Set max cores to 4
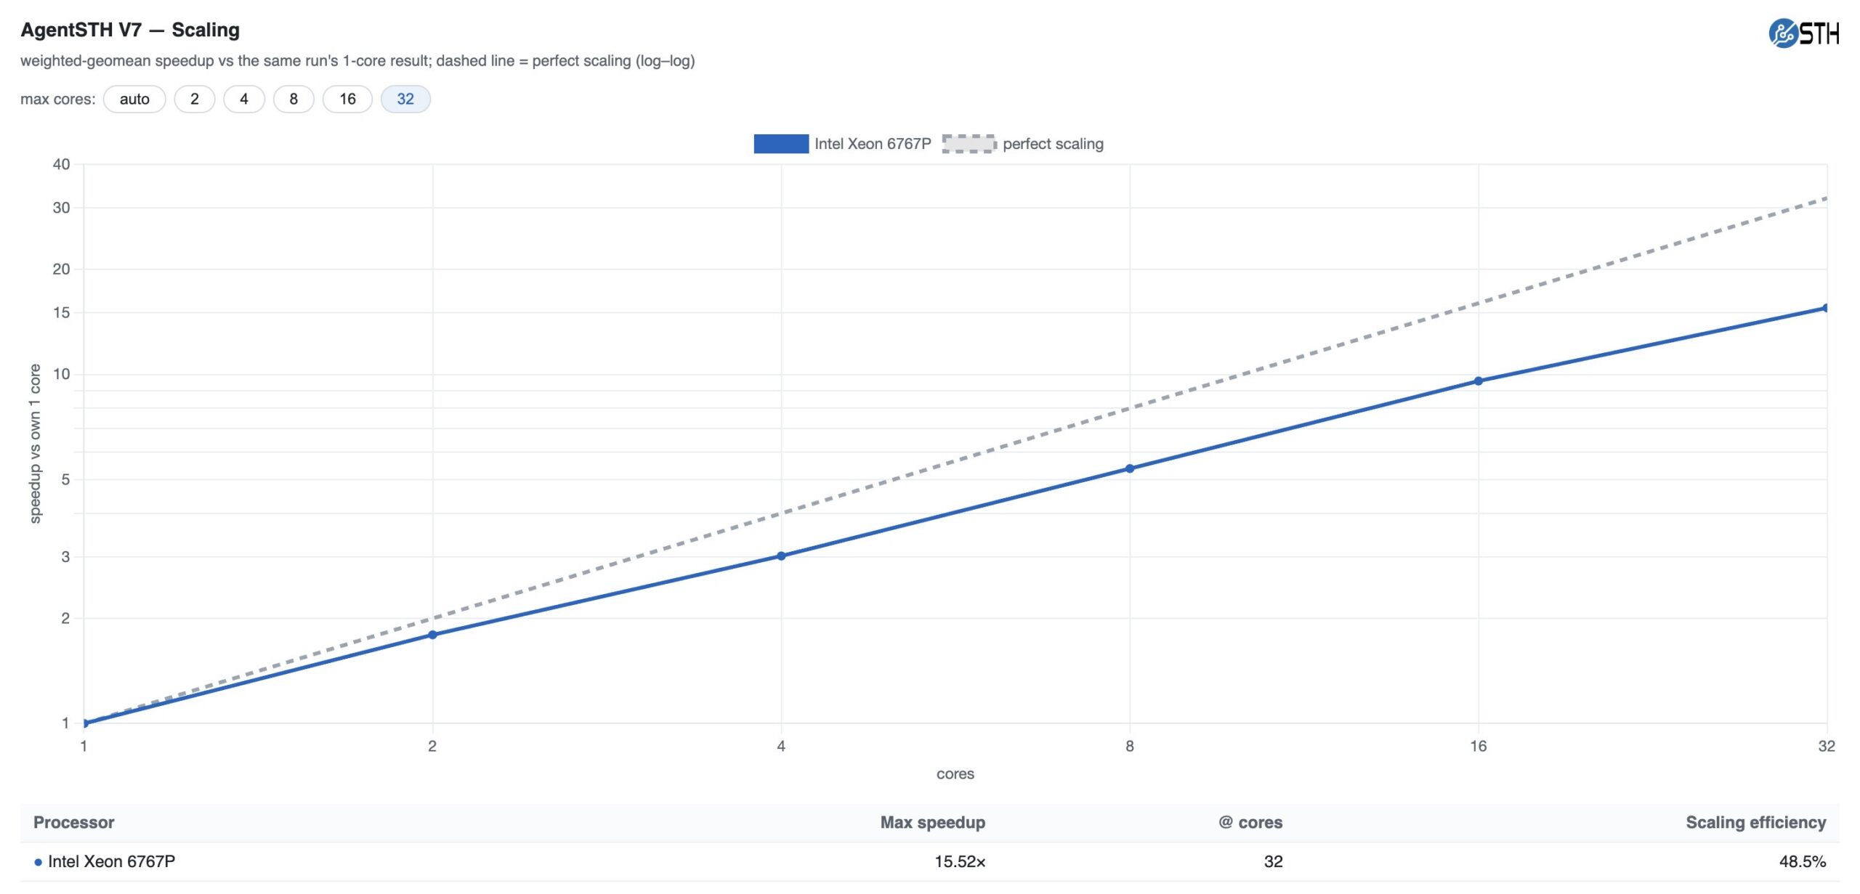Screen dimensions: 1860x894 (244, 99)
